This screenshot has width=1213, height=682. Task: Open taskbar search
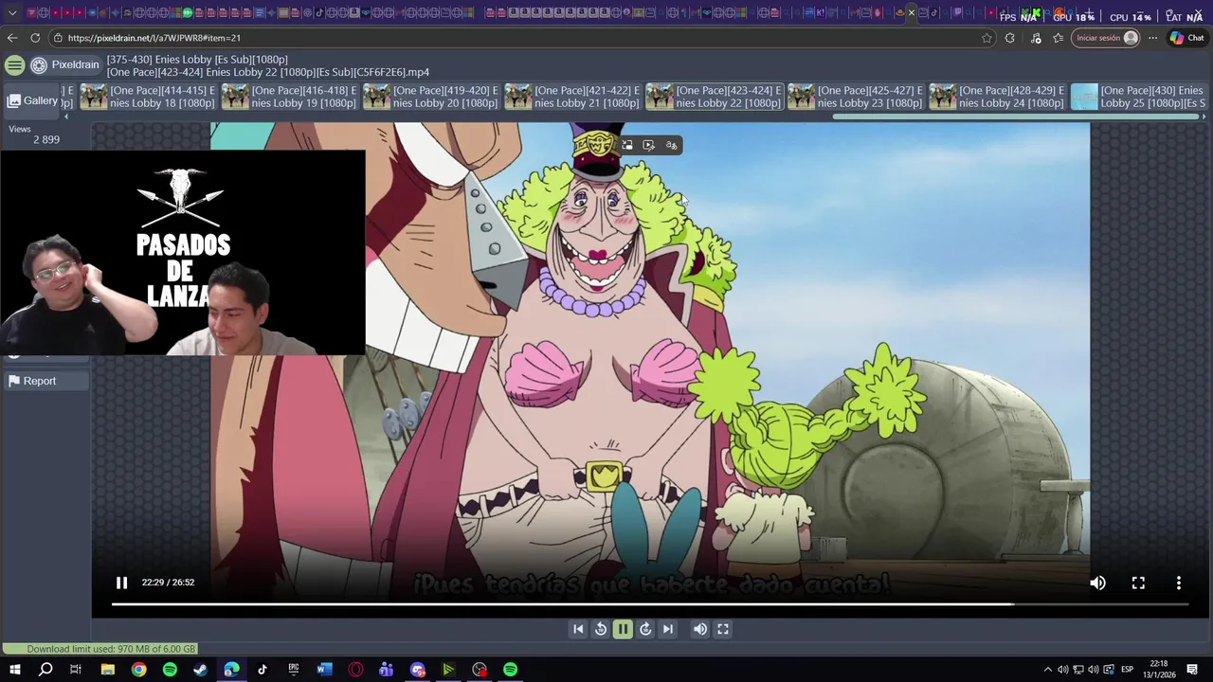pos(45,670)
